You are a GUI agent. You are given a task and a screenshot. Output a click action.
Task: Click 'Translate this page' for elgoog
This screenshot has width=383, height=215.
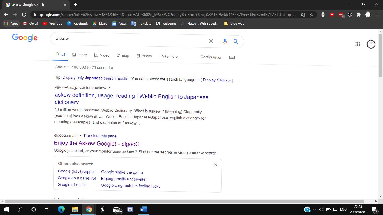coord(100,136)
